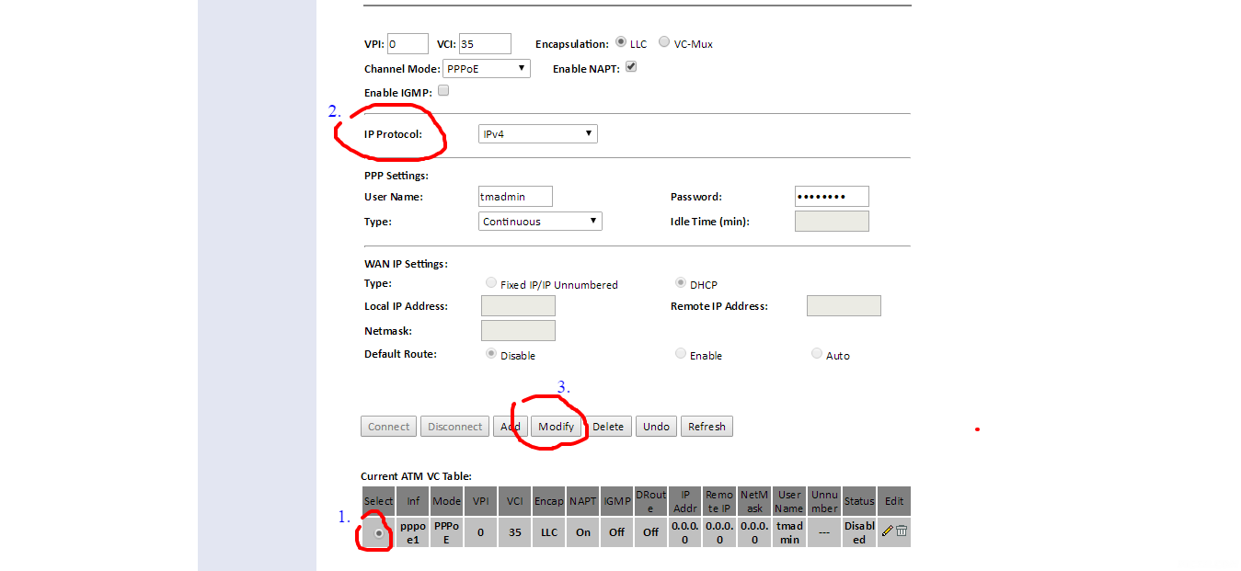The image size is (1241, 571).
Task: Click the Modify button
Action: [x=557, y=427]
